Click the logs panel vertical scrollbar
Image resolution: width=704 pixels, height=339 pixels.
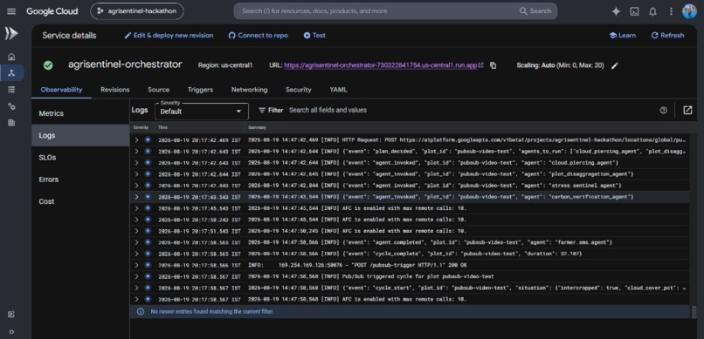point(694,312)
